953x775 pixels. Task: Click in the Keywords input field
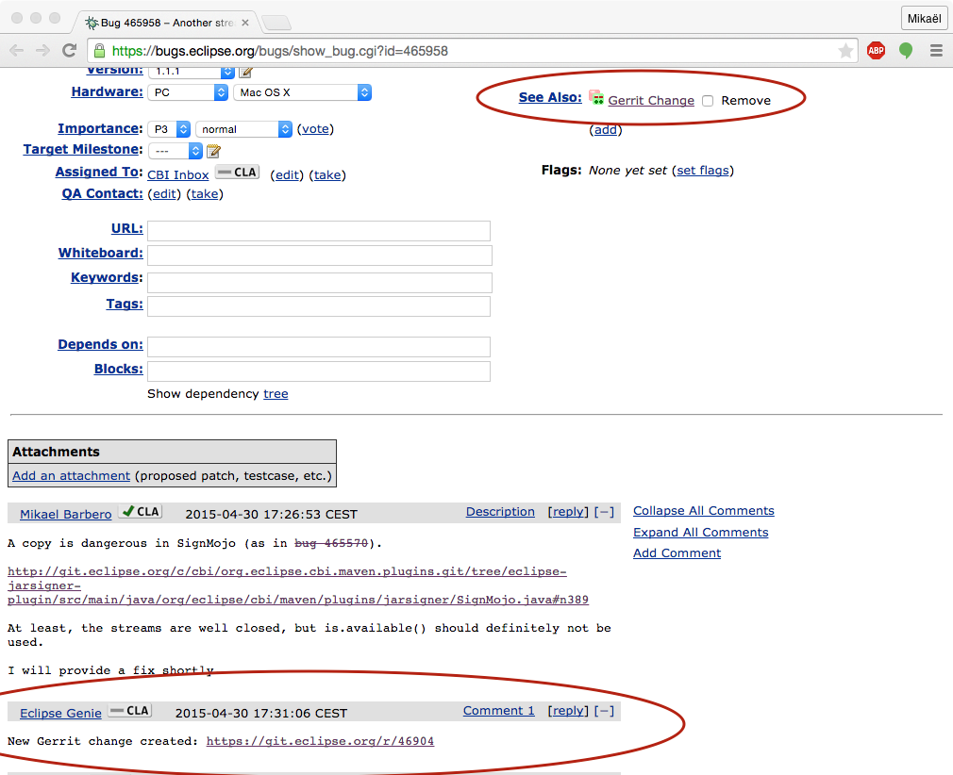[x=320, y=283]
